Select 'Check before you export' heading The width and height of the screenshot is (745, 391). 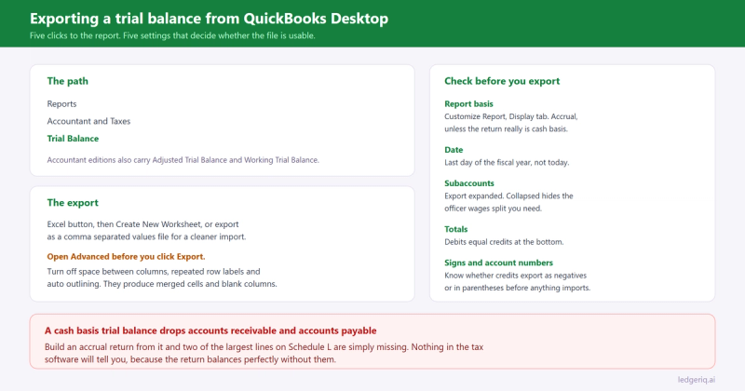pos(502,81)
